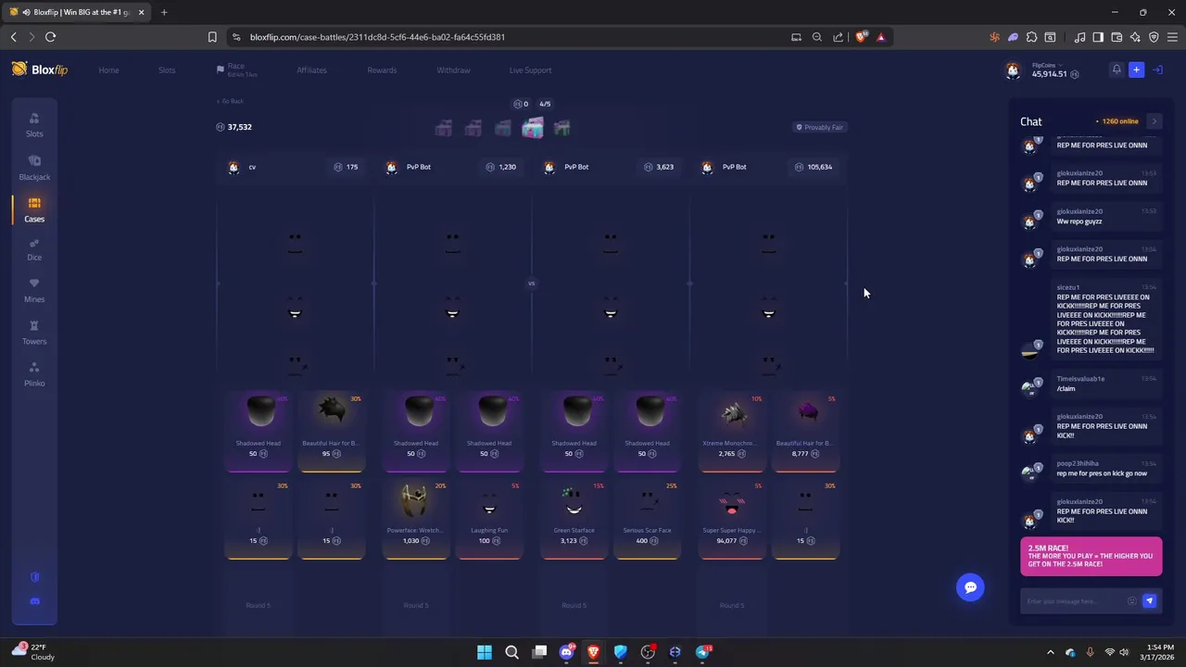Open the Brave VPN shield icon
The width and height of the screenshot is (1186, 667).
pos(1154,37)
